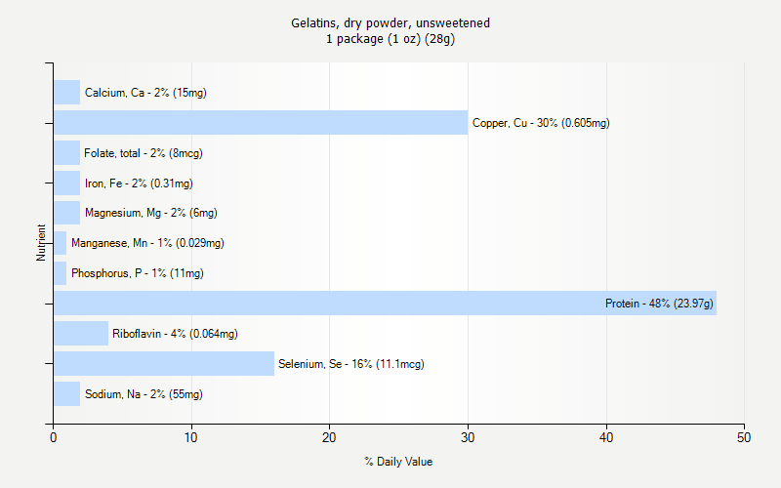This screenshot has width=781, height=488.
Task: Click the 'Phosphorus, P - 1%' label
Action: pyautogui.click(x=138, y=273)
